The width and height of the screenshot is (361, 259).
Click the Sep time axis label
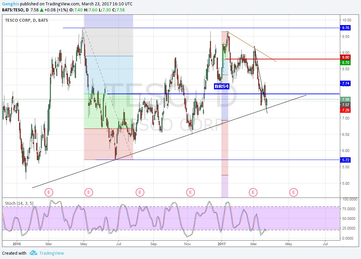coord(154,244)
